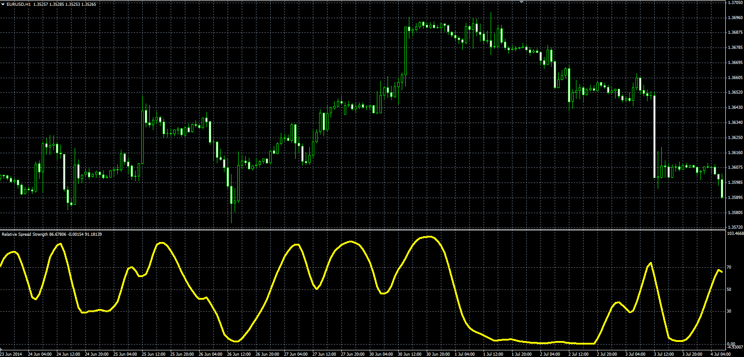Click the 24 Jun 04:00 time label
Screen dimensions: 744x357
(40, 354)
